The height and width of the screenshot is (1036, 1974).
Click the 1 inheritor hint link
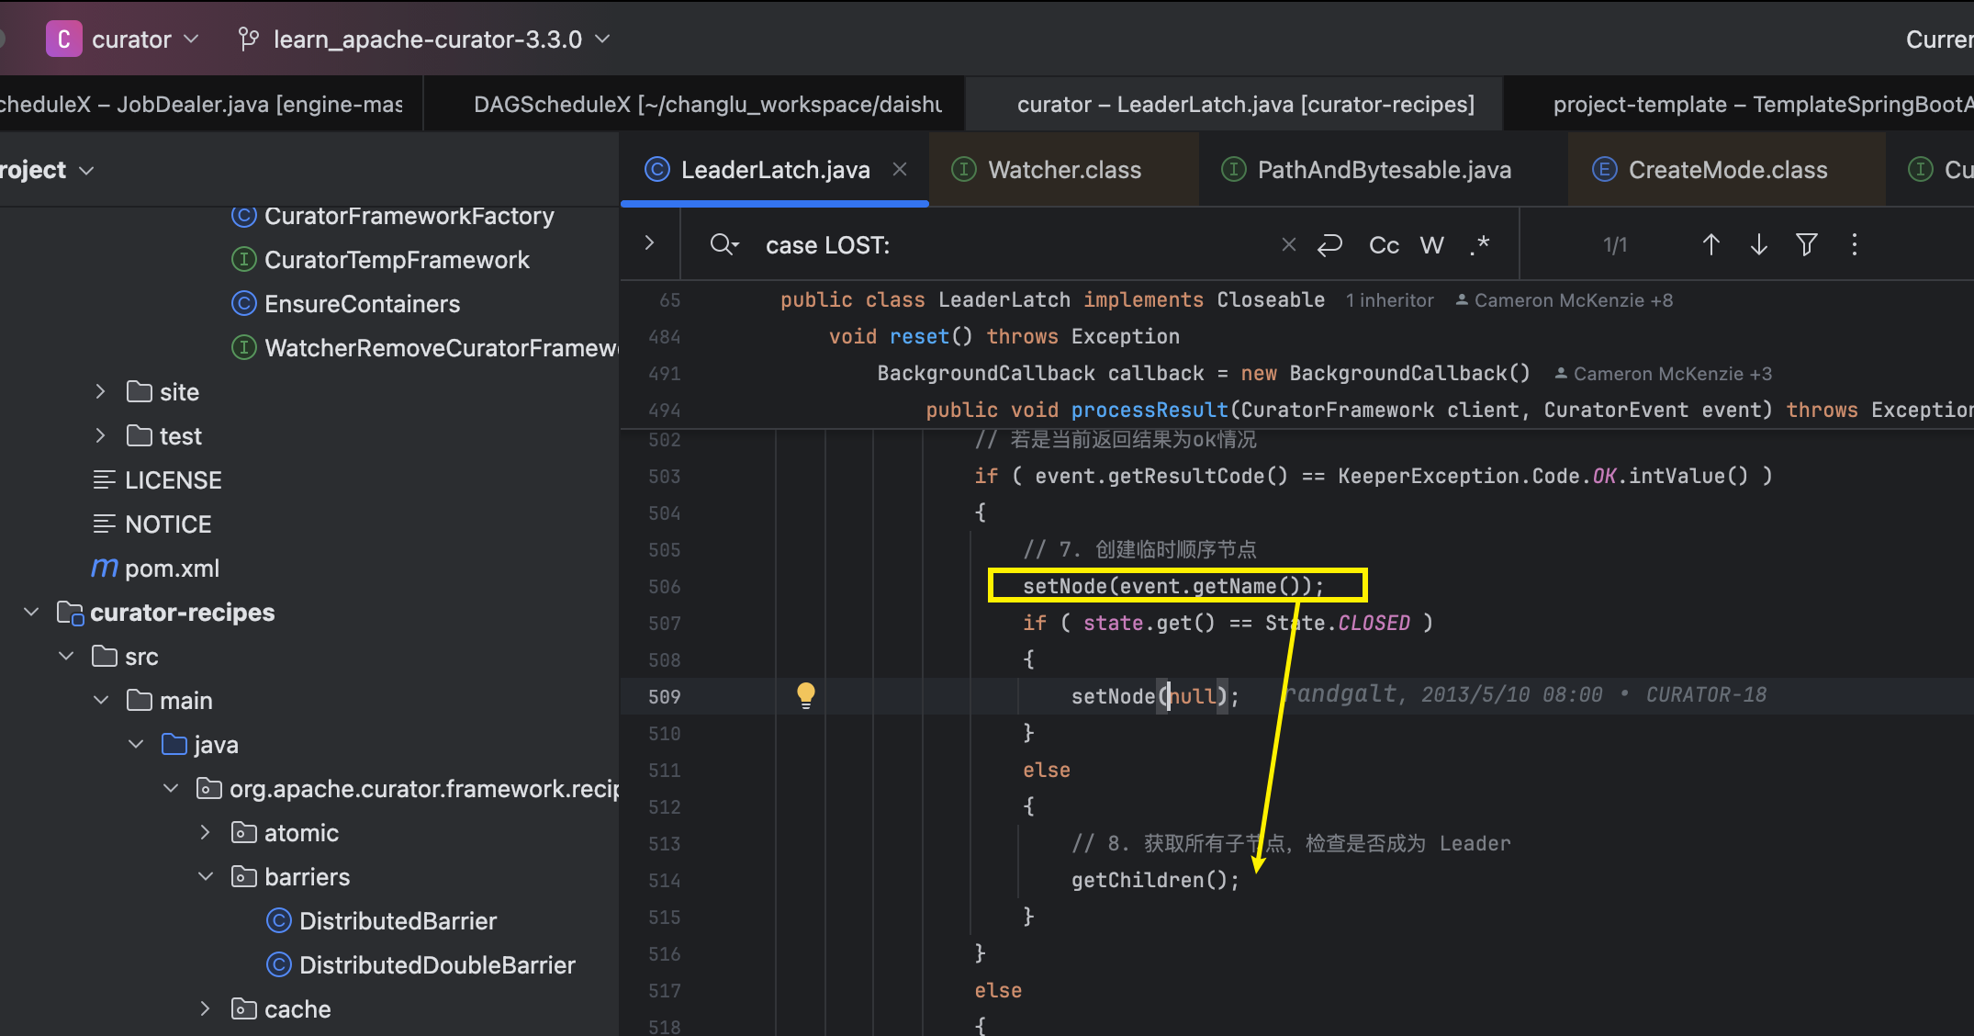[1389, 300]
